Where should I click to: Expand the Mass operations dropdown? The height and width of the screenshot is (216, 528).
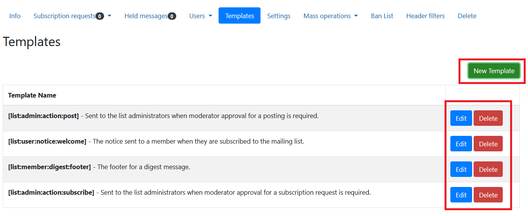point(330,16)
